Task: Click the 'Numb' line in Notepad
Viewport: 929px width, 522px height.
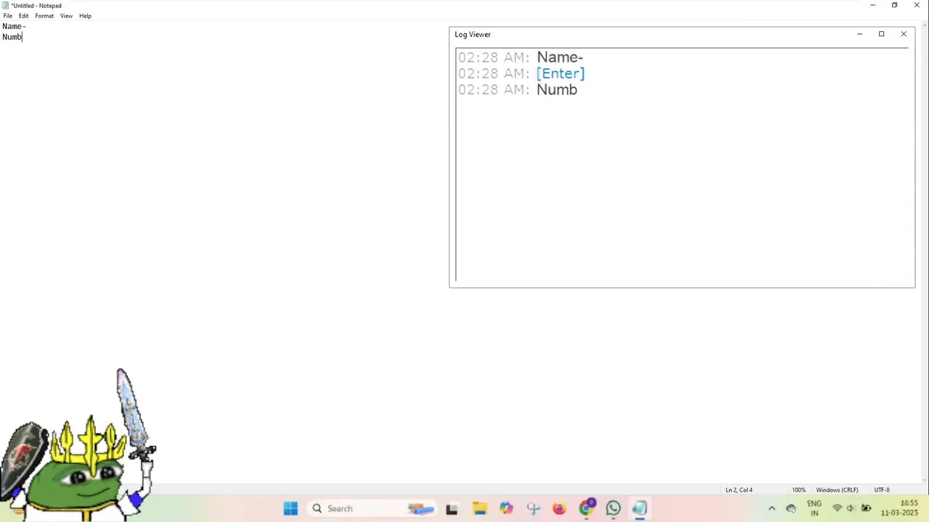Action: [x=12, y=37]
